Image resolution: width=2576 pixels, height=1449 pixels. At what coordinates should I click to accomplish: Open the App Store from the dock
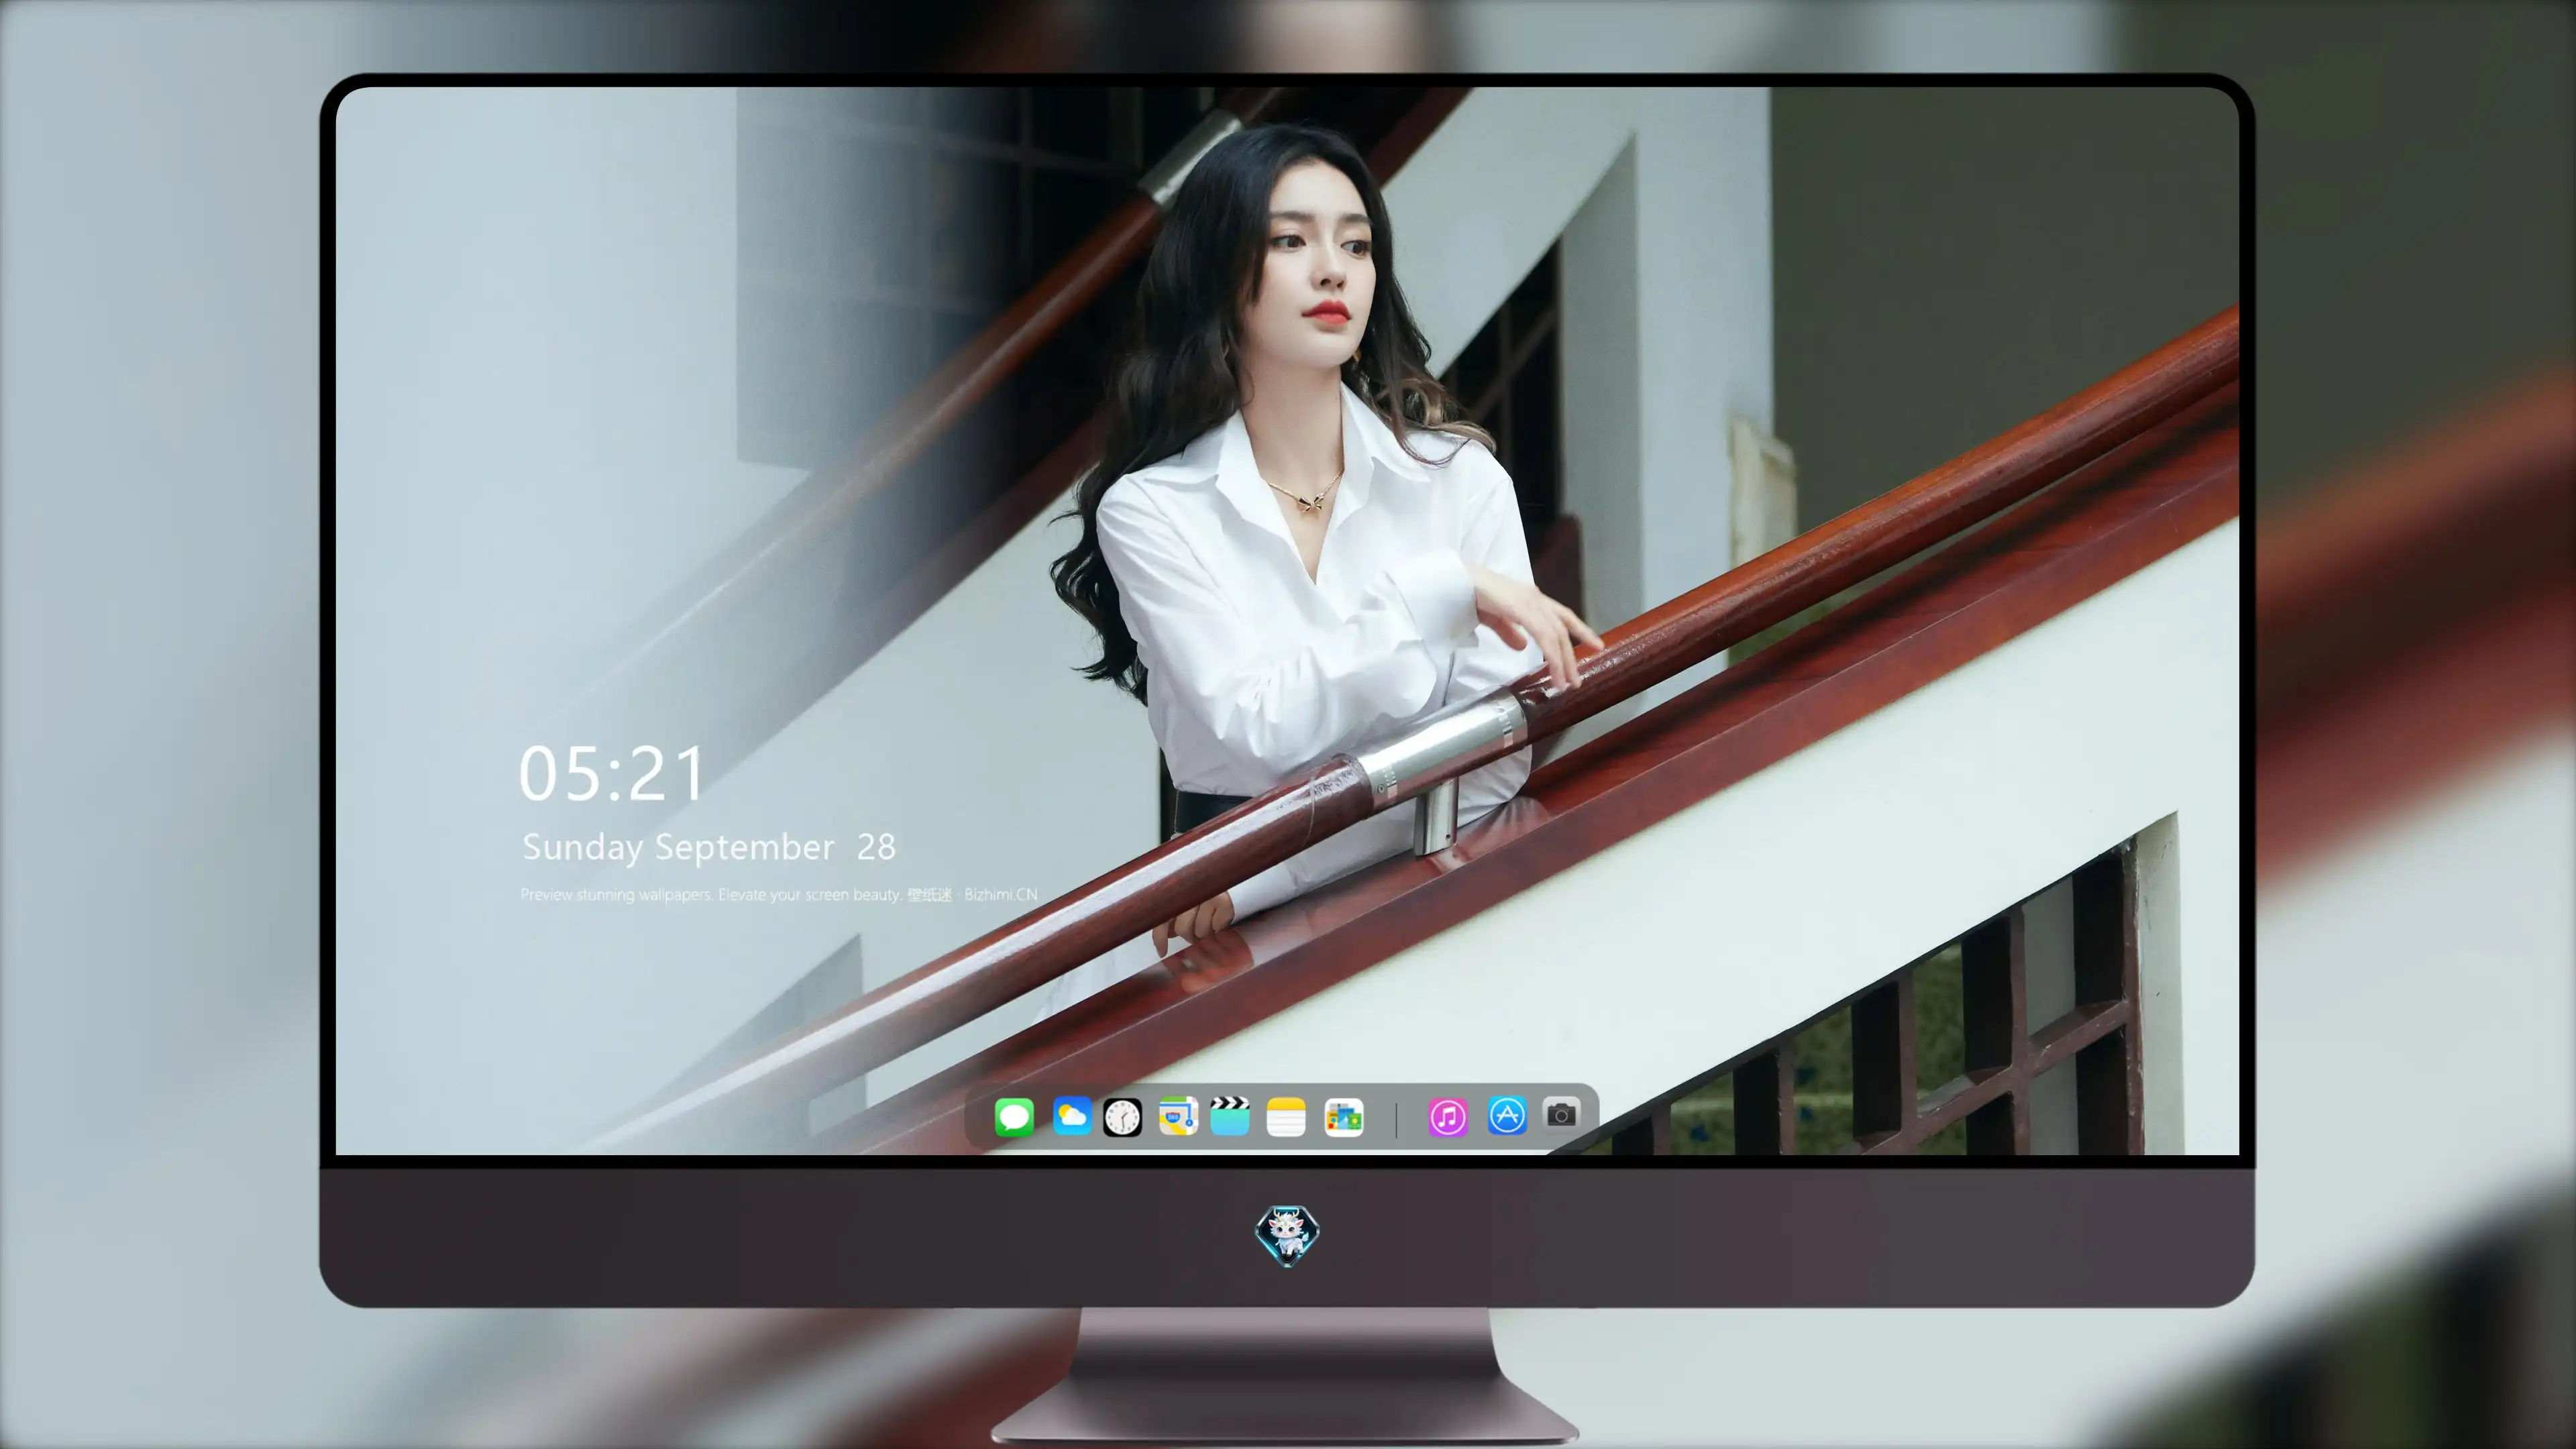1507,1115
